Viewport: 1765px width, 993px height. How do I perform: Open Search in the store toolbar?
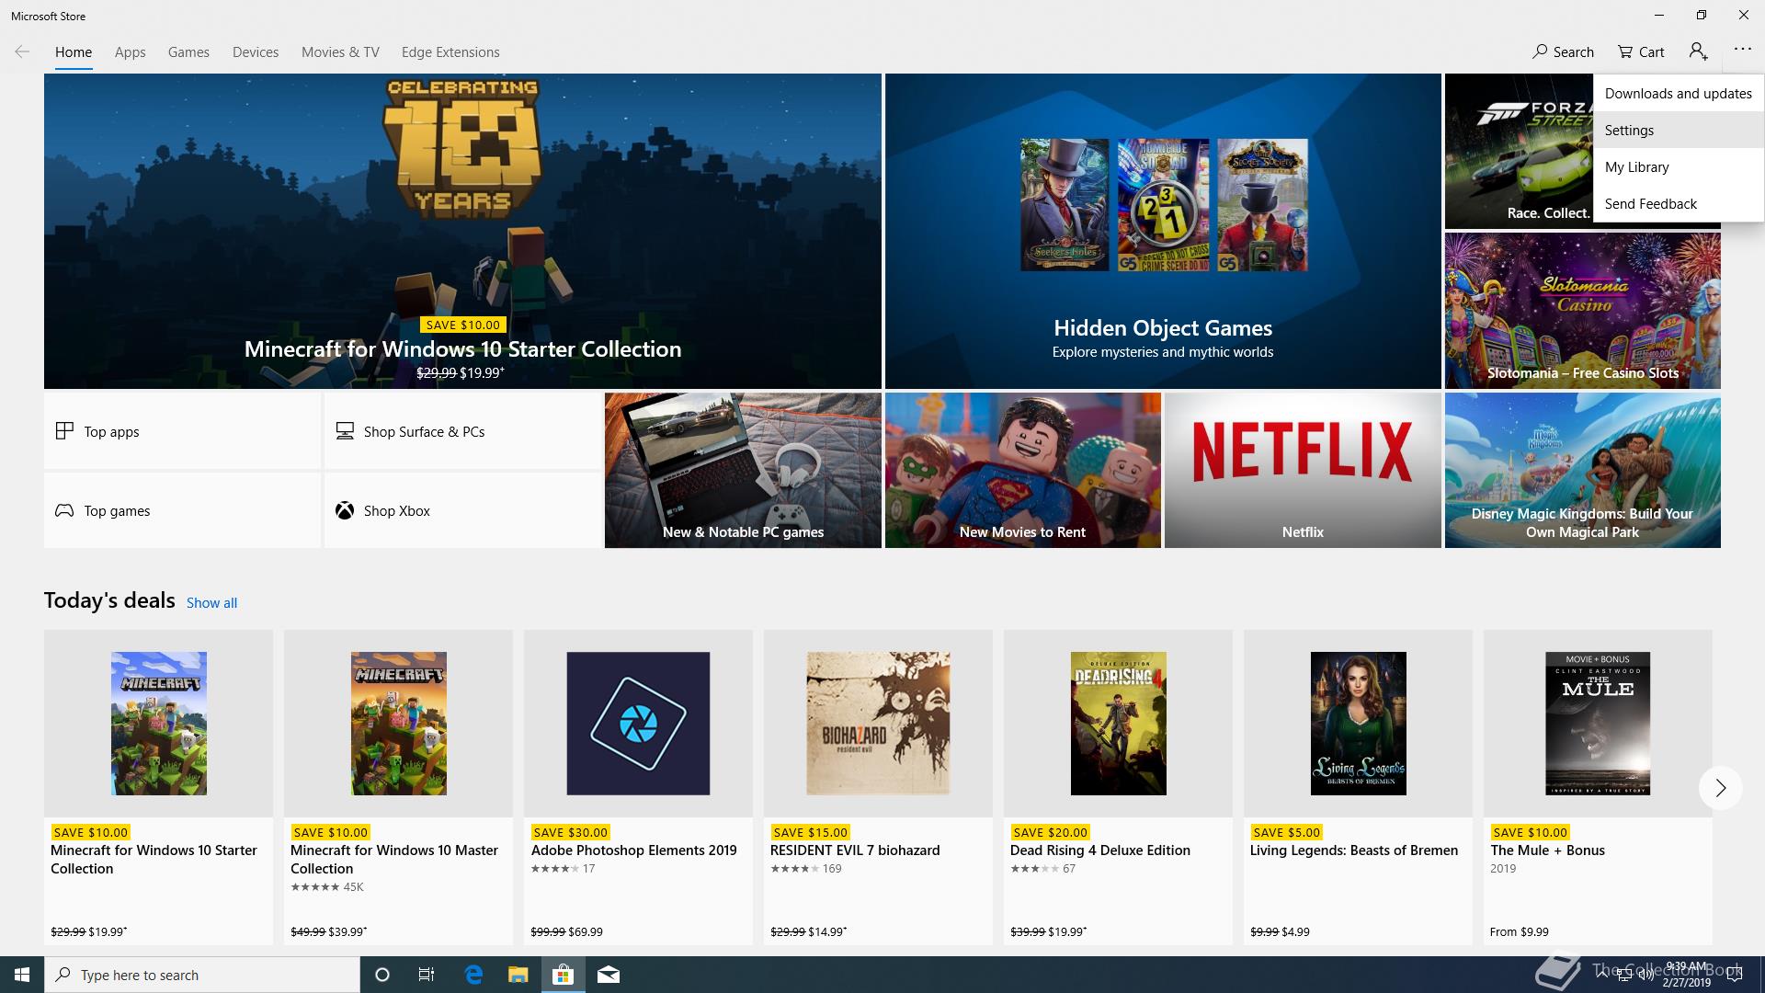1563,51
